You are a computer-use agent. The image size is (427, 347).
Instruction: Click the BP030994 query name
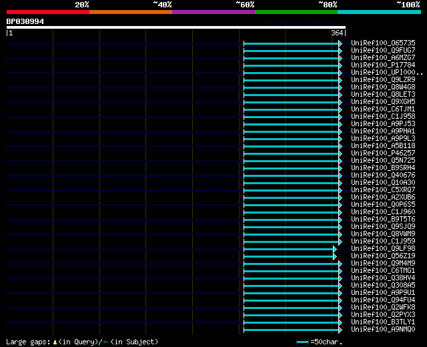(25, 21)
